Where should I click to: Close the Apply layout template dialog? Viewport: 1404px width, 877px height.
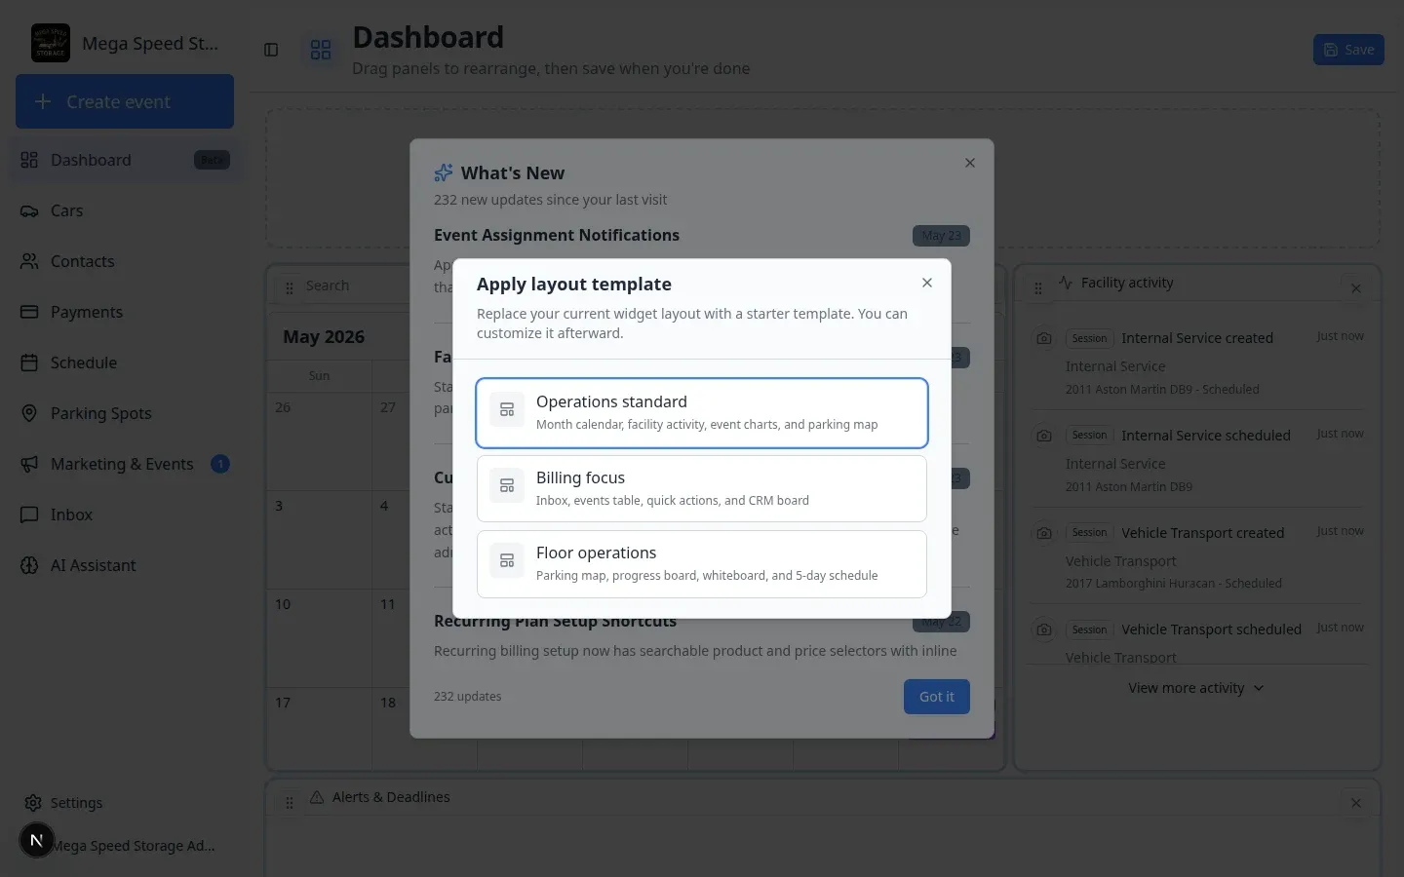pyautogui.click(x=927, y=283)
